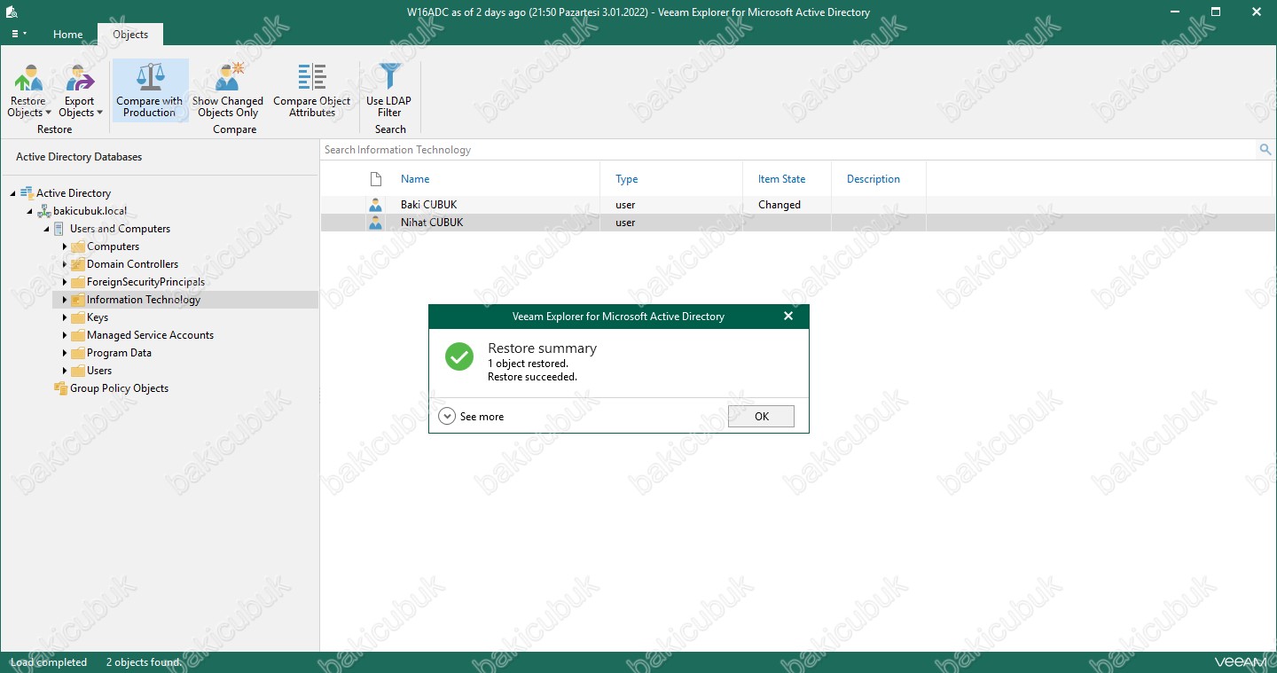The width and height of the screenshot is (1277, 673).
Task: Click the 2 objects found status text
Action: (143, 662)
